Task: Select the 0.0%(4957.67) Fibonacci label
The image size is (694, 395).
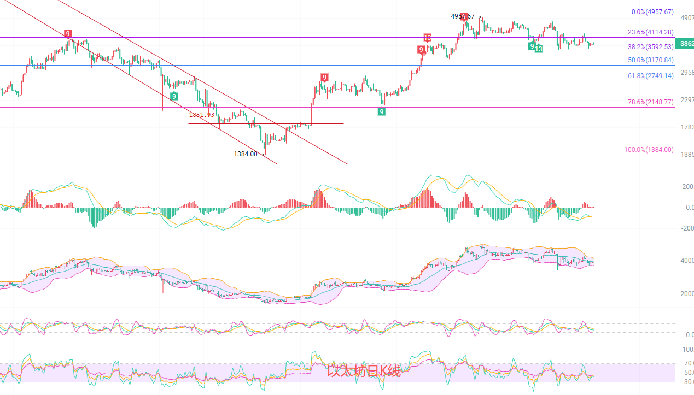Action: point(652,11)
